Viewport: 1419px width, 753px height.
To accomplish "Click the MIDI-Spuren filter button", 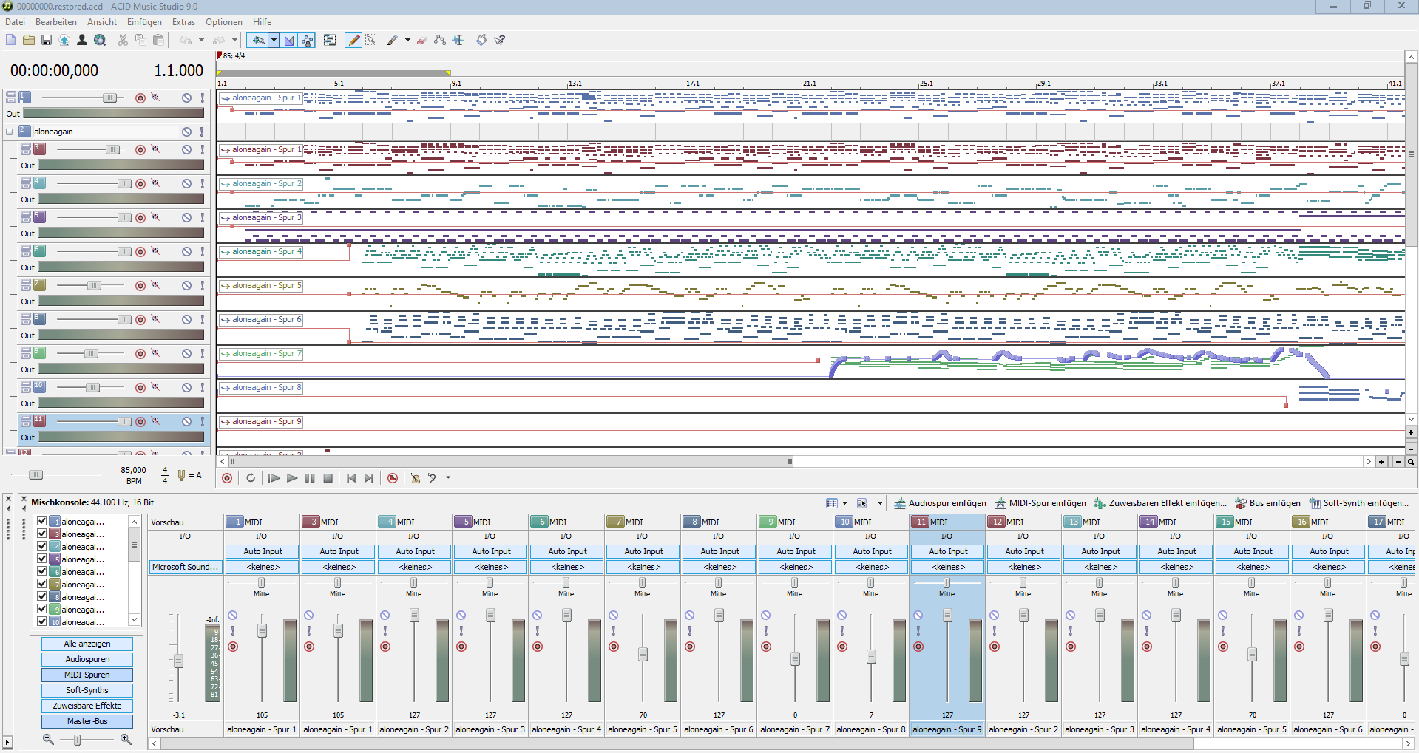I will (x=87, y=675).
